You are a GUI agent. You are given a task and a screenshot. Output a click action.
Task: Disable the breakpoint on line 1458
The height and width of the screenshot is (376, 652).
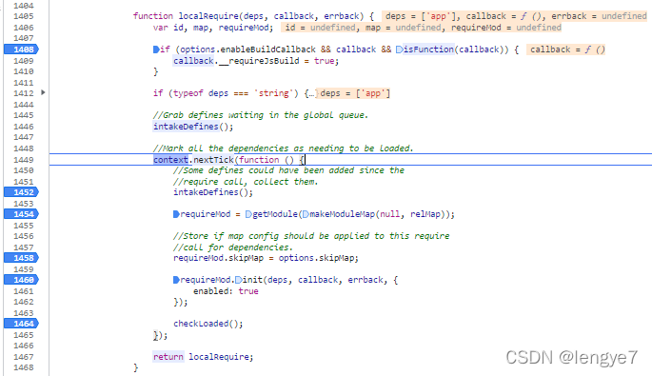21,258
